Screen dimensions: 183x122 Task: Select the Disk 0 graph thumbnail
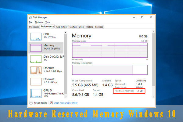tap(36, 59)
